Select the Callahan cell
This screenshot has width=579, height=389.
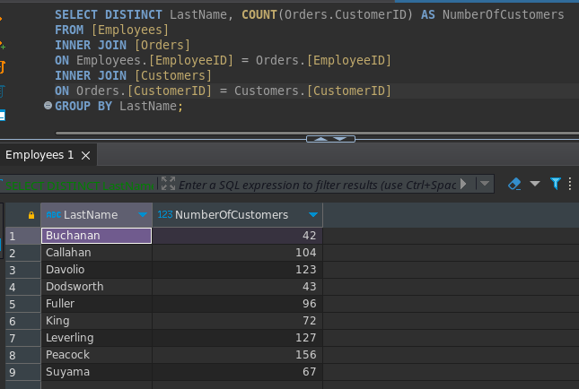(96, 253)
